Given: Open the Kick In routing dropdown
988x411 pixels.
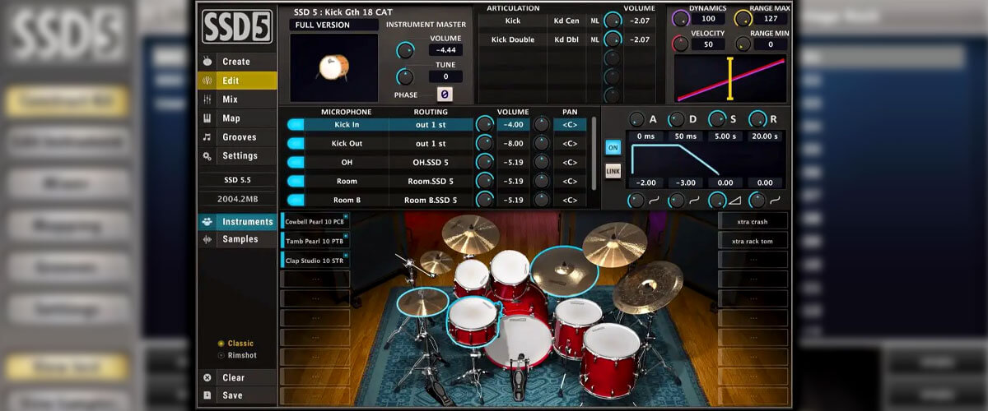Looking at the screenshot, I should click(x=431, y=125).
